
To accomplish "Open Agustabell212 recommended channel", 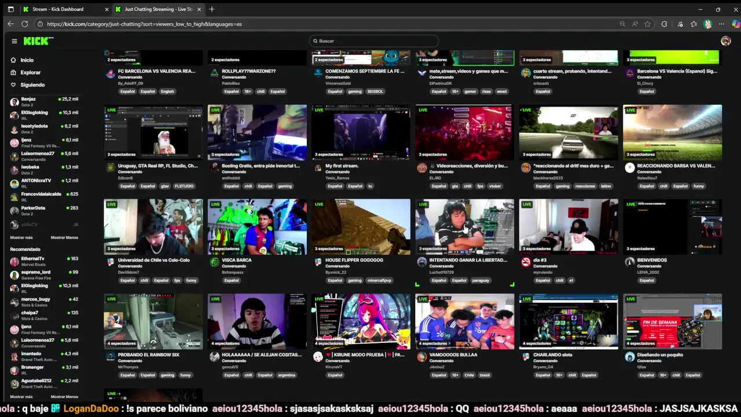I will (x=44, y=383).
